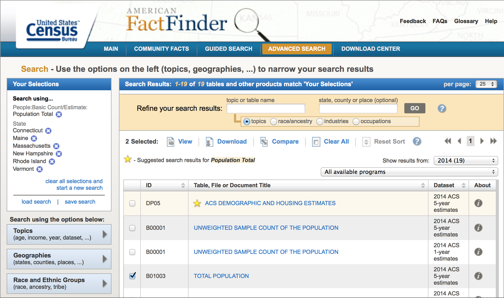Open the Feedback link
504x298 pixels.
pos(413,21)
